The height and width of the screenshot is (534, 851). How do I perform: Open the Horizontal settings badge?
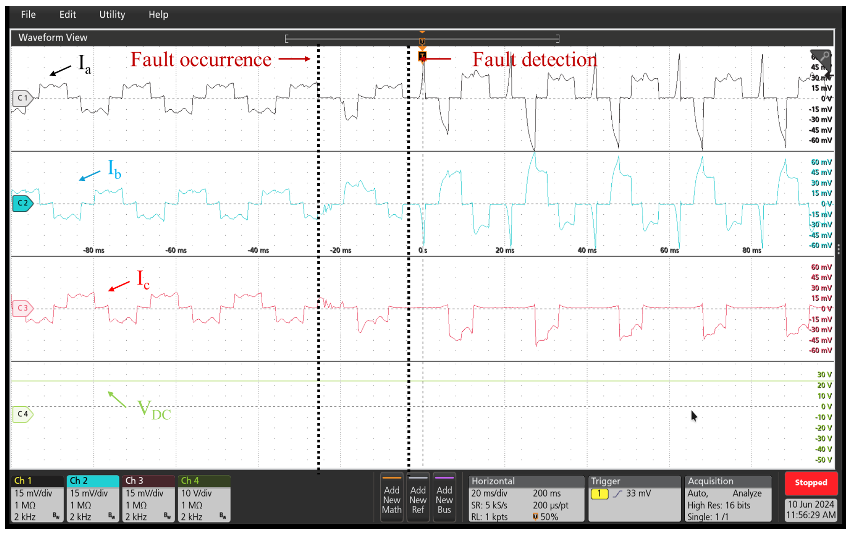[526, 499]
